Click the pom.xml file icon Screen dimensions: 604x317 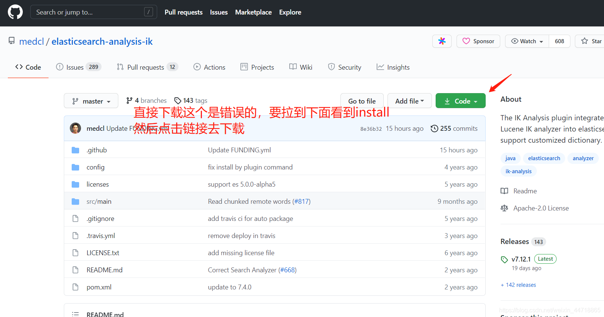[x=75, y=287]
